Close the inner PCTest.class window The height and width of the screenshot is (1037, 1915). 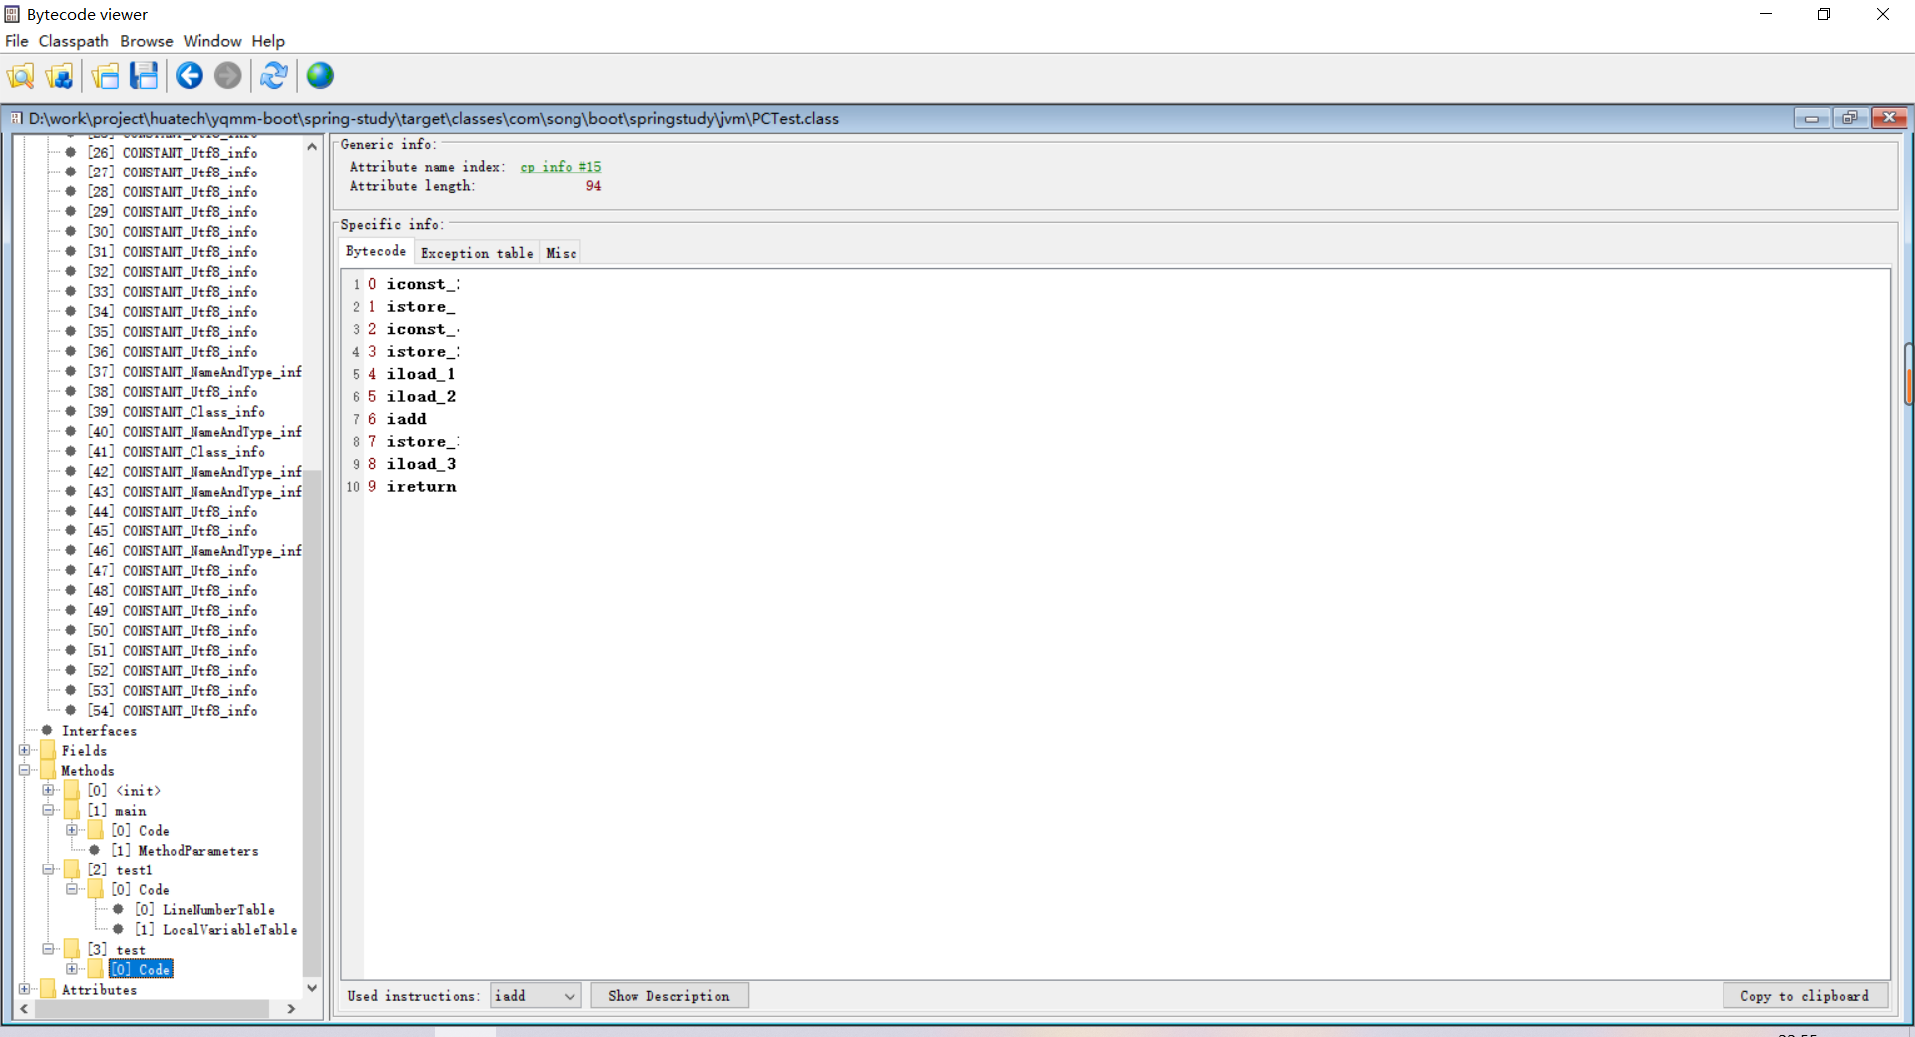(x=1889, y=118)
